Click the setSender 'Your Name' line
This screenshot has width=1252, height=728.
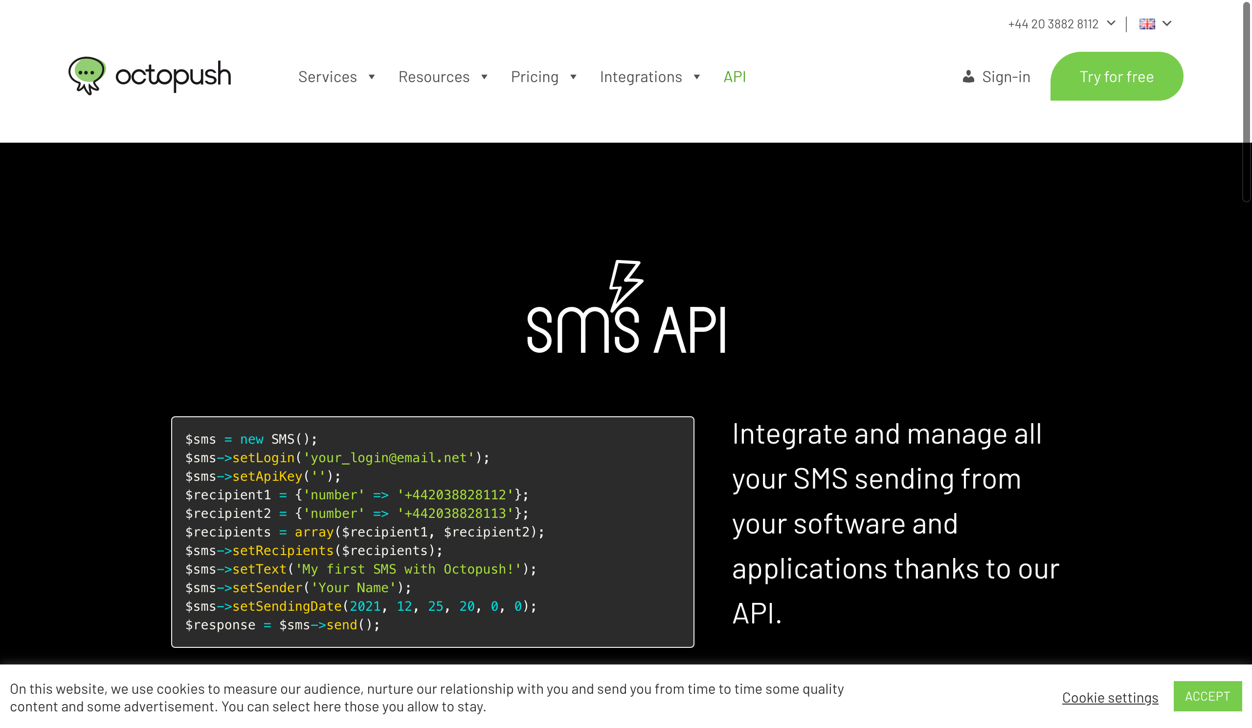298,588
